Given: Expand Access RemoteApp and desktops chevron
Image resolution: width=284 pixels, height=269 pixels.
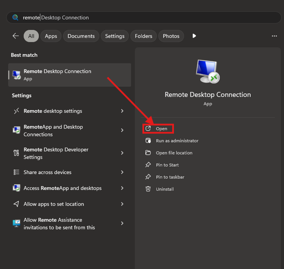Looking at the screenshot, I should tap(122, 188).
